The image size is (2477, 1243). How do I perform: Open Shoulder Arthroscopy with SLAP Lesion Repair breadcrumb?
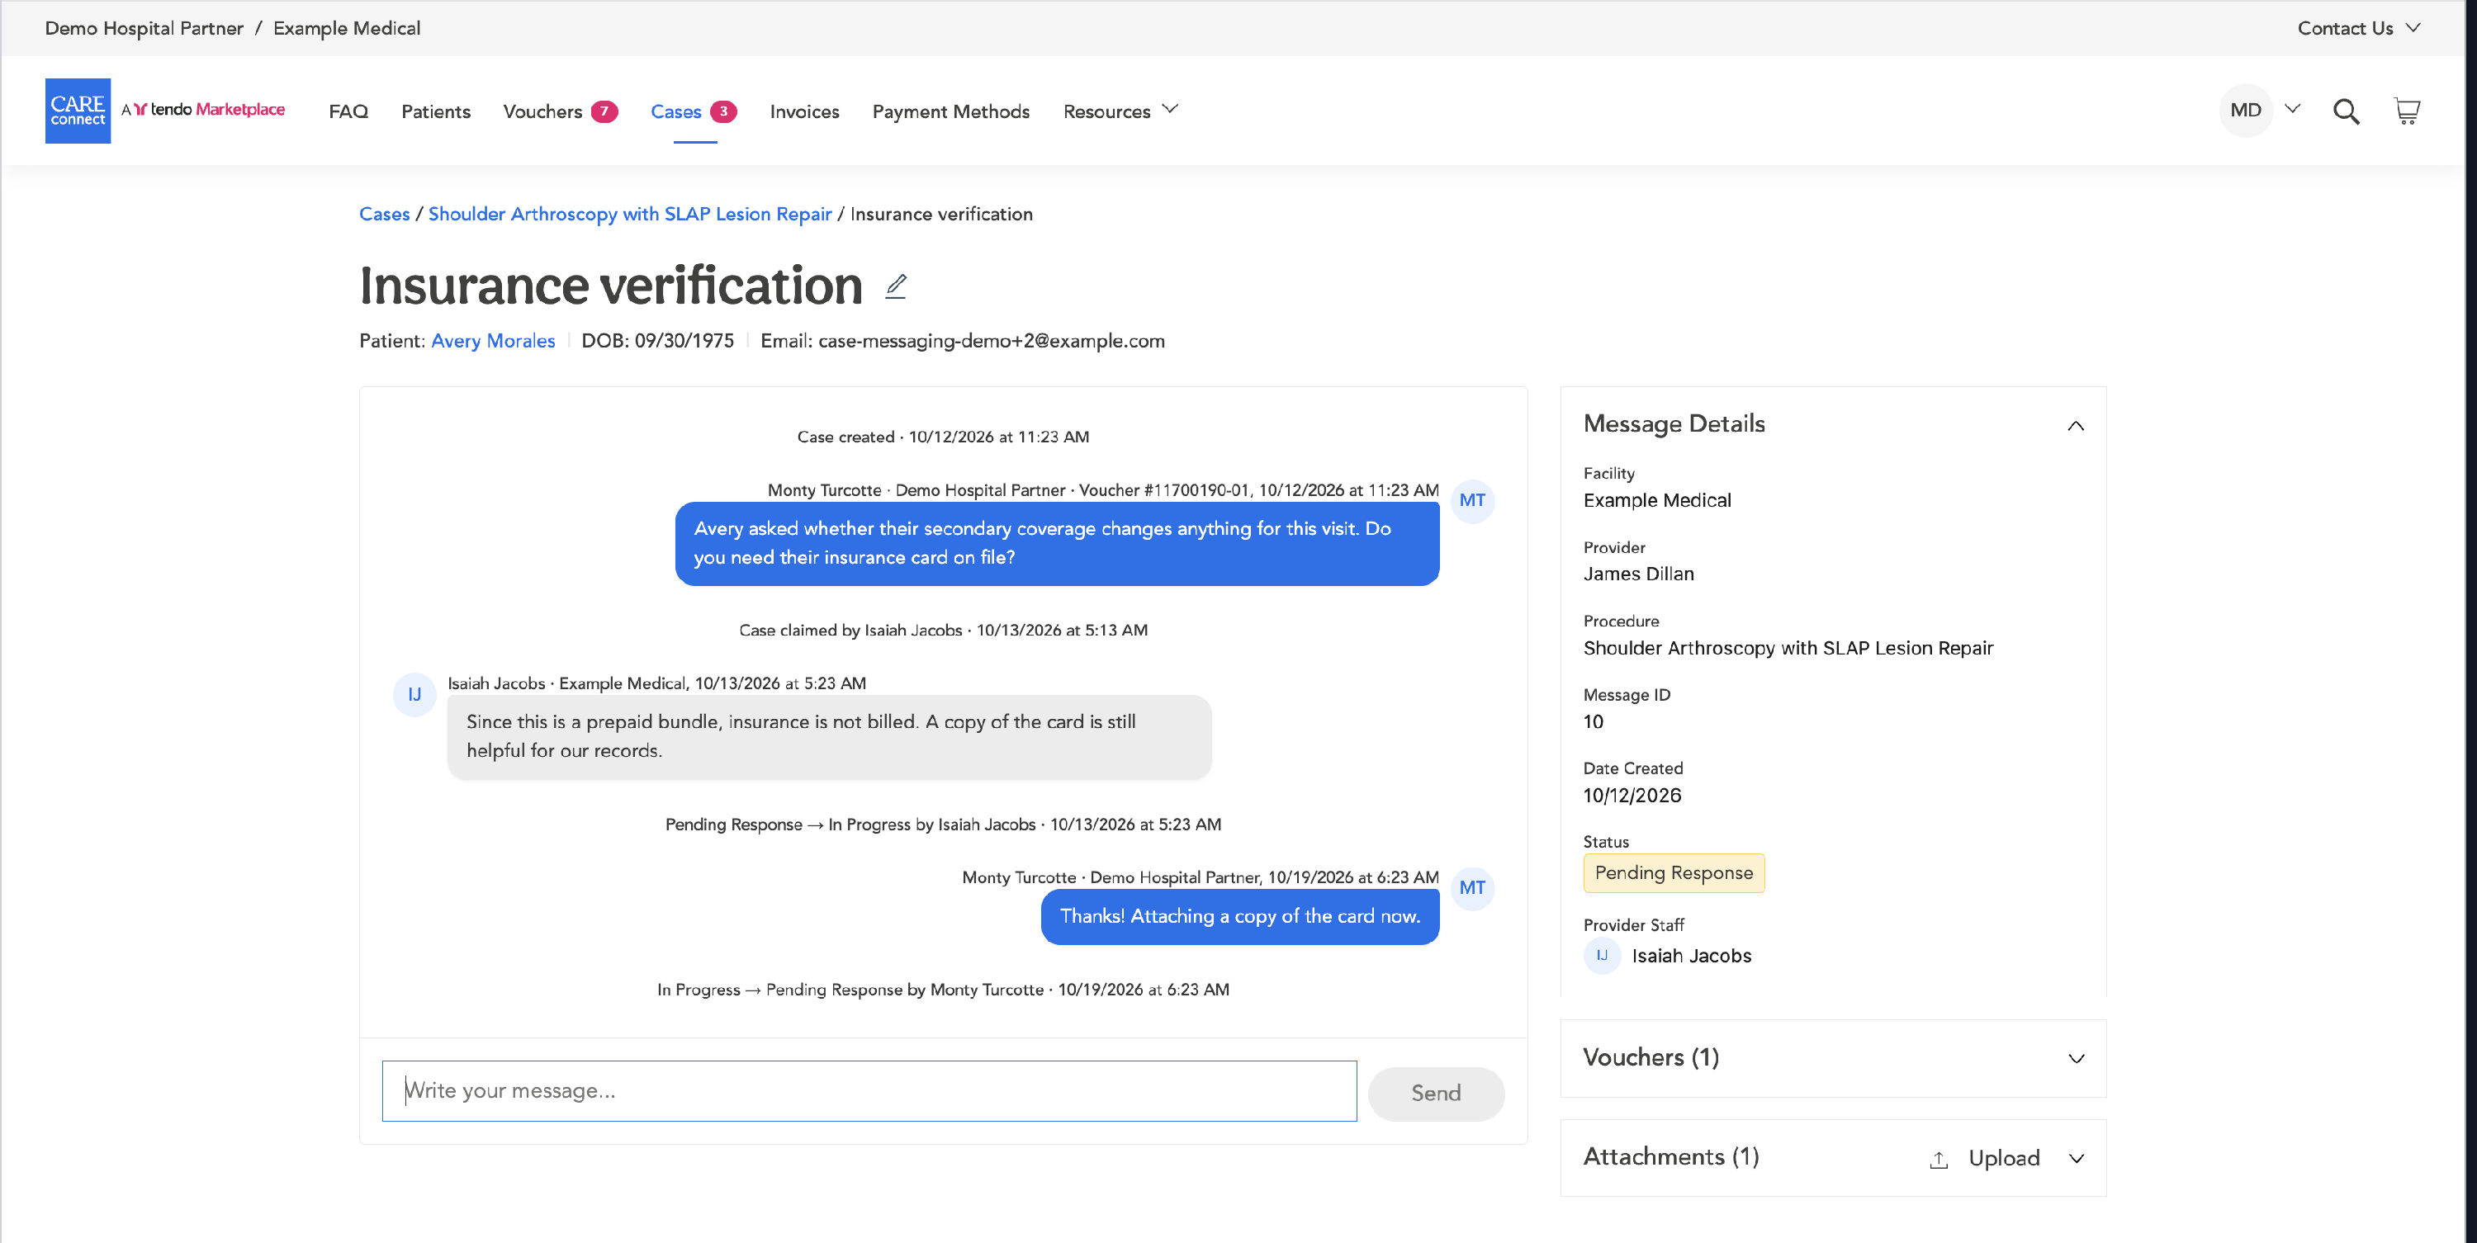coord(630,214)
